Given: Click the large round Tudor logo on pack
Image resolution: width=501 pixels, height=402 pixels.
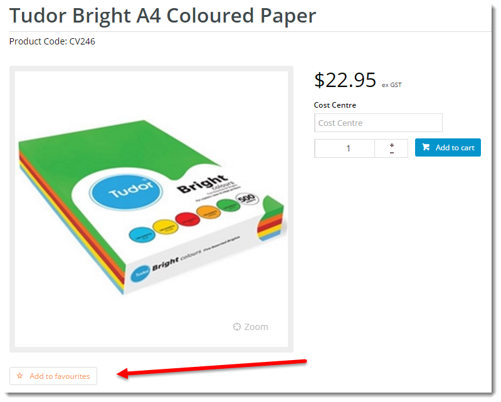Looking at the screenshot, I should tap(126, 192).
